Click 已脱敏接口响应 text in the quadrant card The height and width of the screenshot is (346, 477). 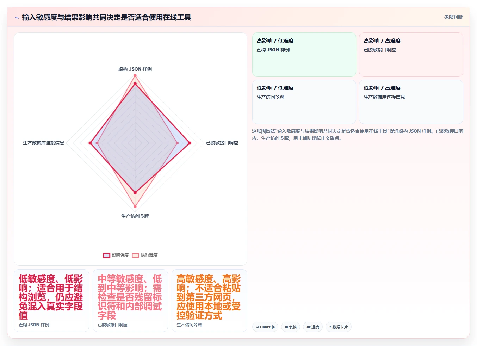[x=379, y=50]
